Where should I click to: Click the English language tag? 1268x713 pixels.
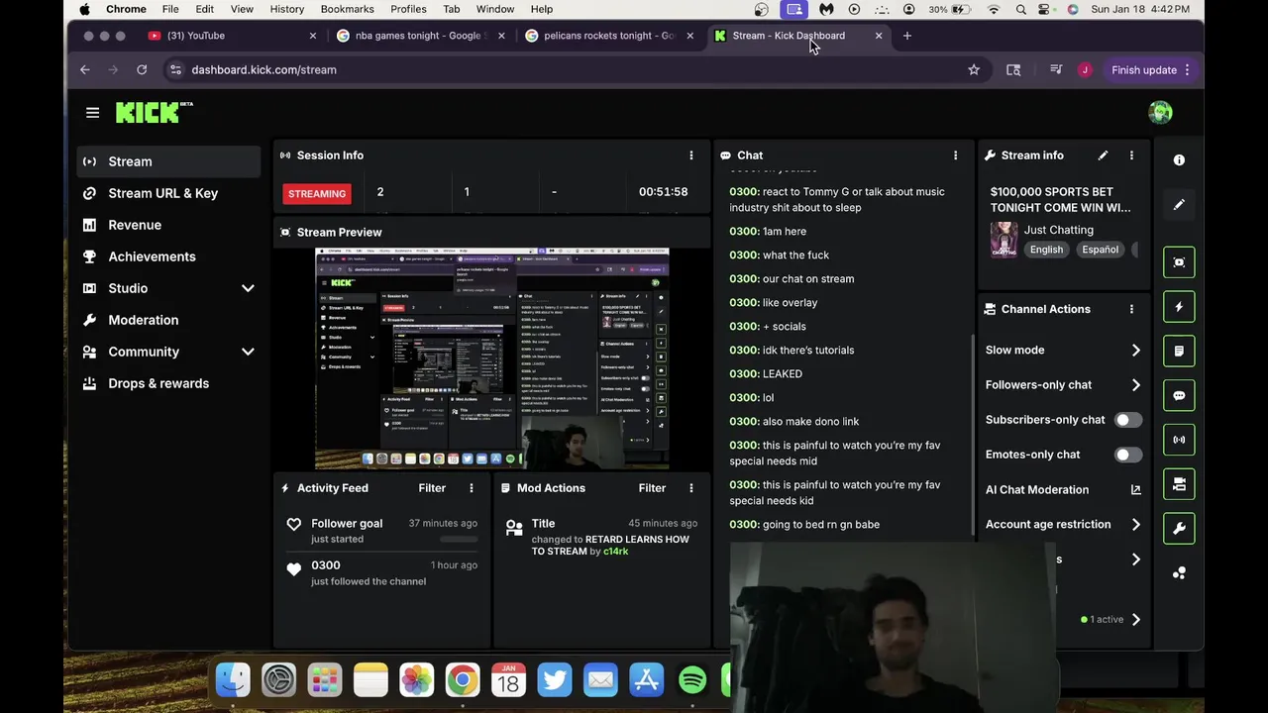click(x=1046, y=250)
